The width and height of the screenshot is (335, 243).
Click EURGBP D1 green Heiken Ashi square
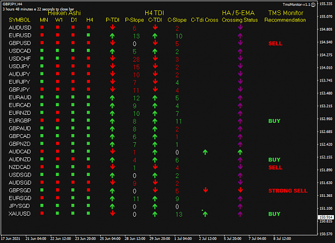coord(73,120)
